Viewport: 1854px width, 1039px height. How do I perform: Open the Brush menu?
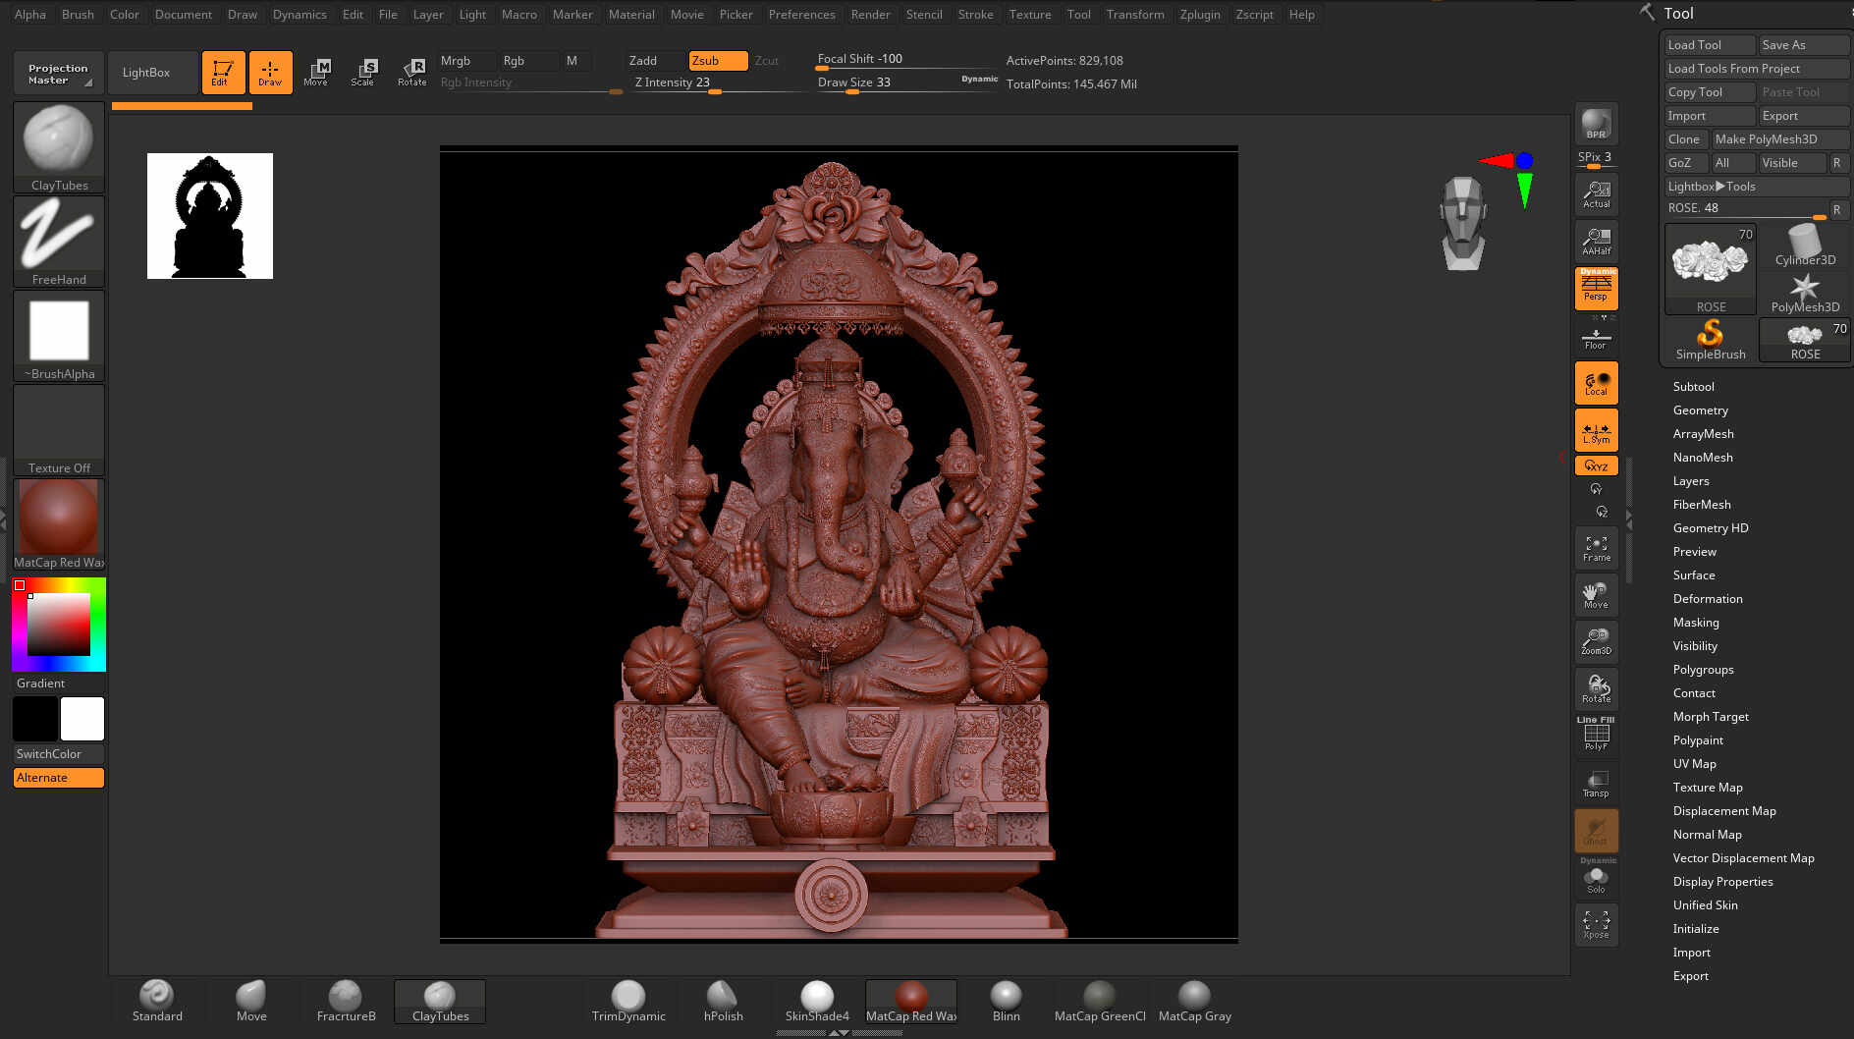pos(78,14)
